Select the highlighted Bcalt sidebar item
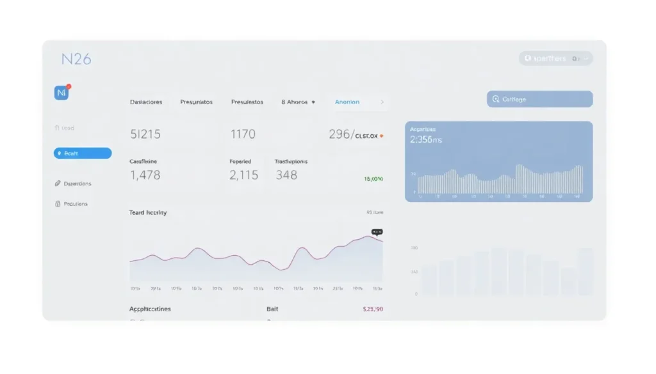Screen dimensions: 656x374 click(x=82, y=153)
